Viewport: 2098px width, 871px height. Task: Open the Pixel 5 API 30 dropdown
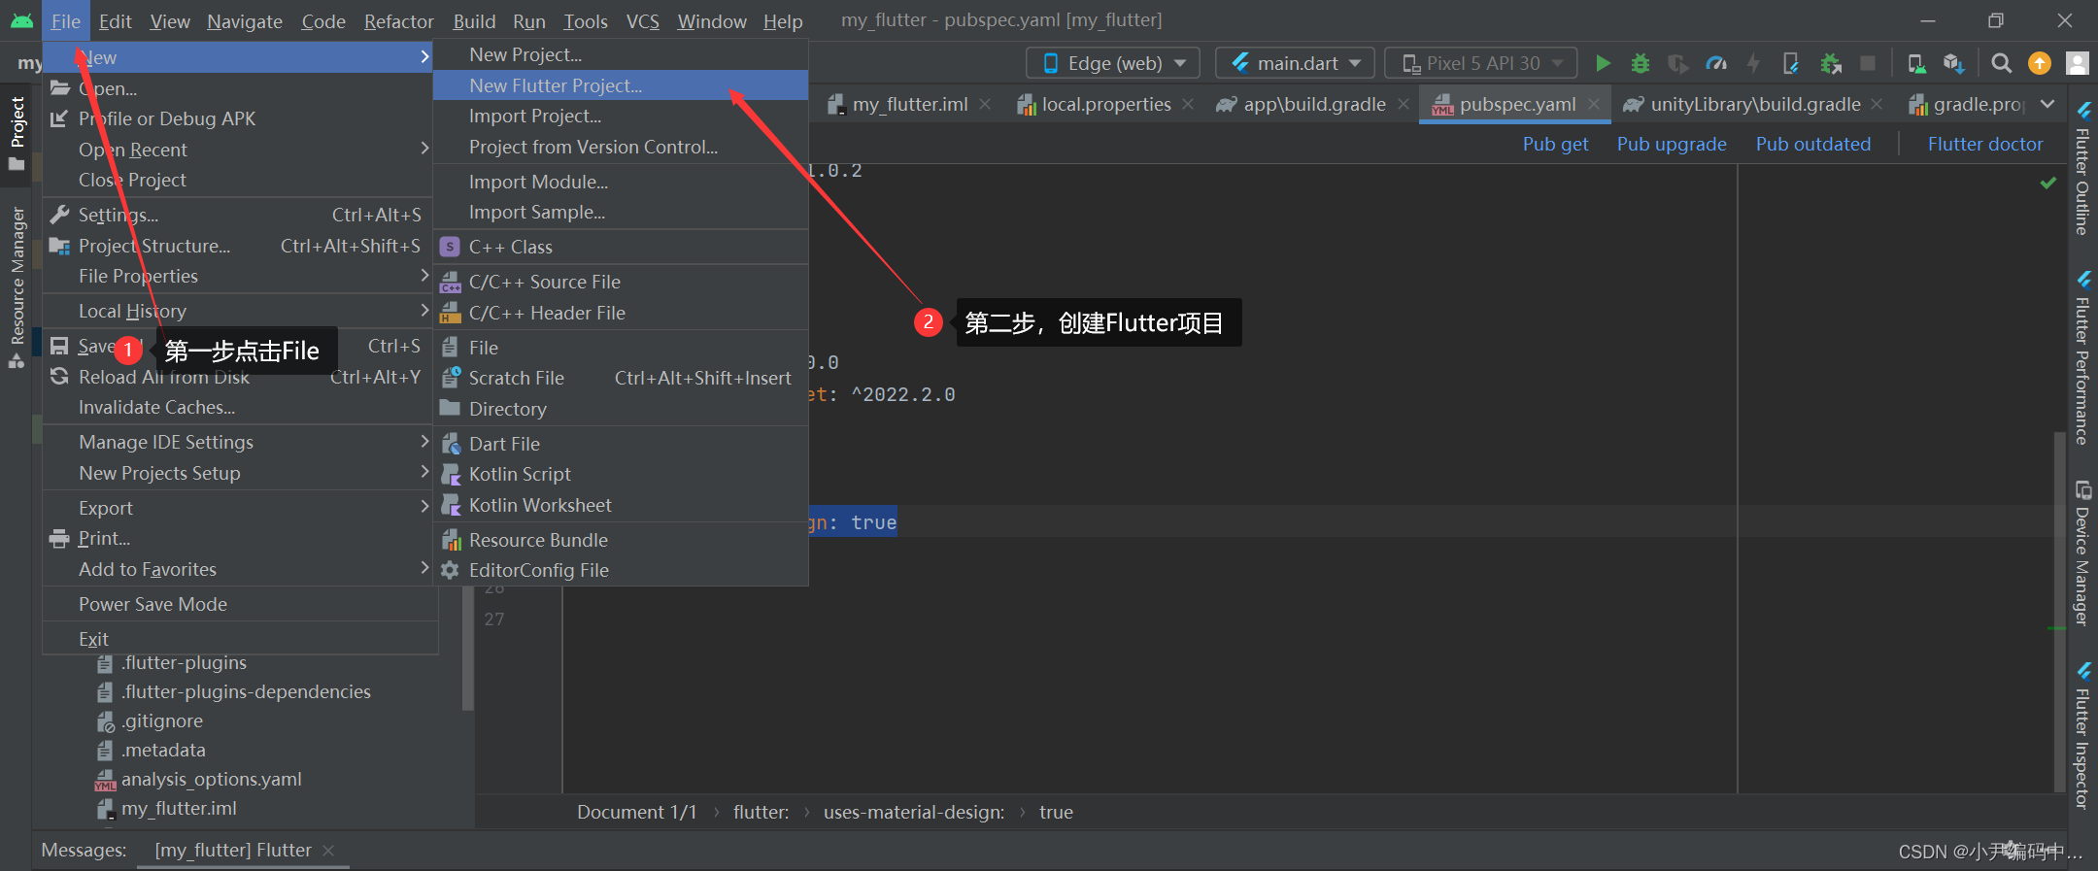click(x=1480, y=63)
